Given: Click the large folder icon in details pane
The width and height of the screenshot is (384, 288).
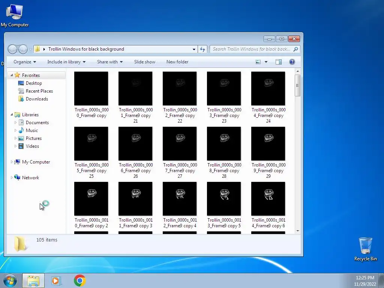Looking at the screenshot, I should pos(20,244).
